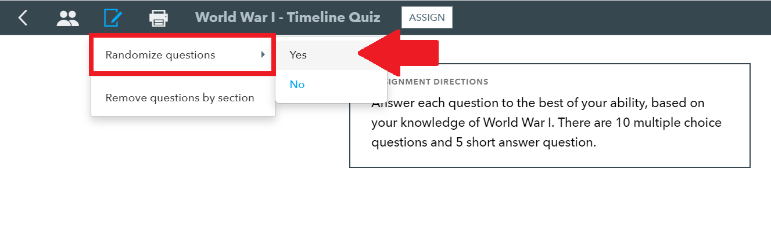The width and height of the screenshot is (771, 227).
Task: Open the students group icon
Action: (x=67, y=17)
